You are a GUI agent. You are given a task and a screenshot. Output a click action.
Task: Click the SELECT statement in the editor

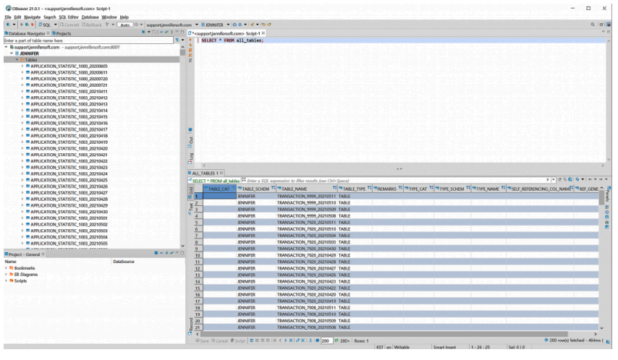232,40
